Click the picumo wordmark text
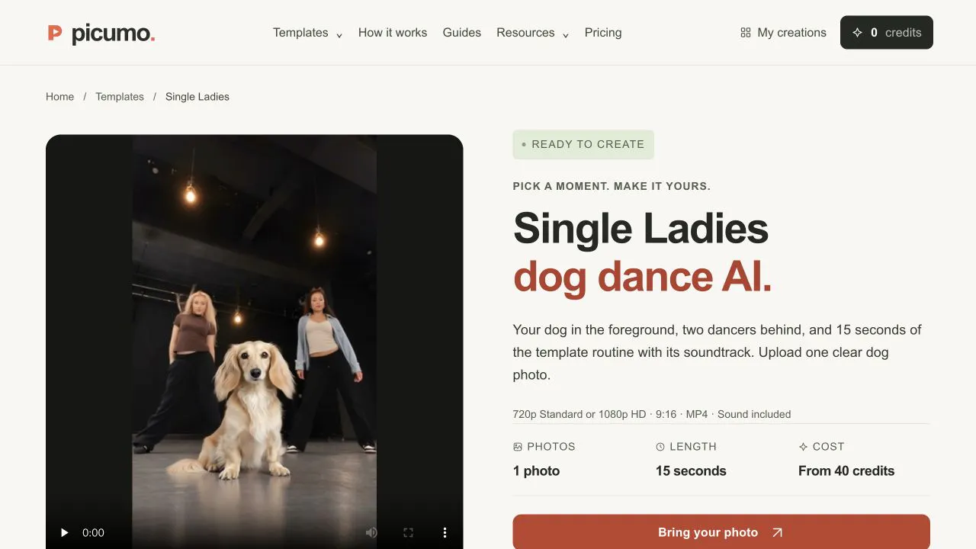Screen dimensions: 976x549 pos(113,34)
